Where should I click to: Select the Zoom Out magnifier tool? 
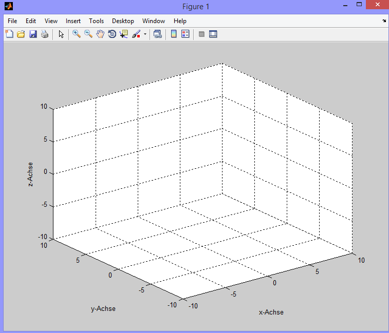[x=88, y=34]
